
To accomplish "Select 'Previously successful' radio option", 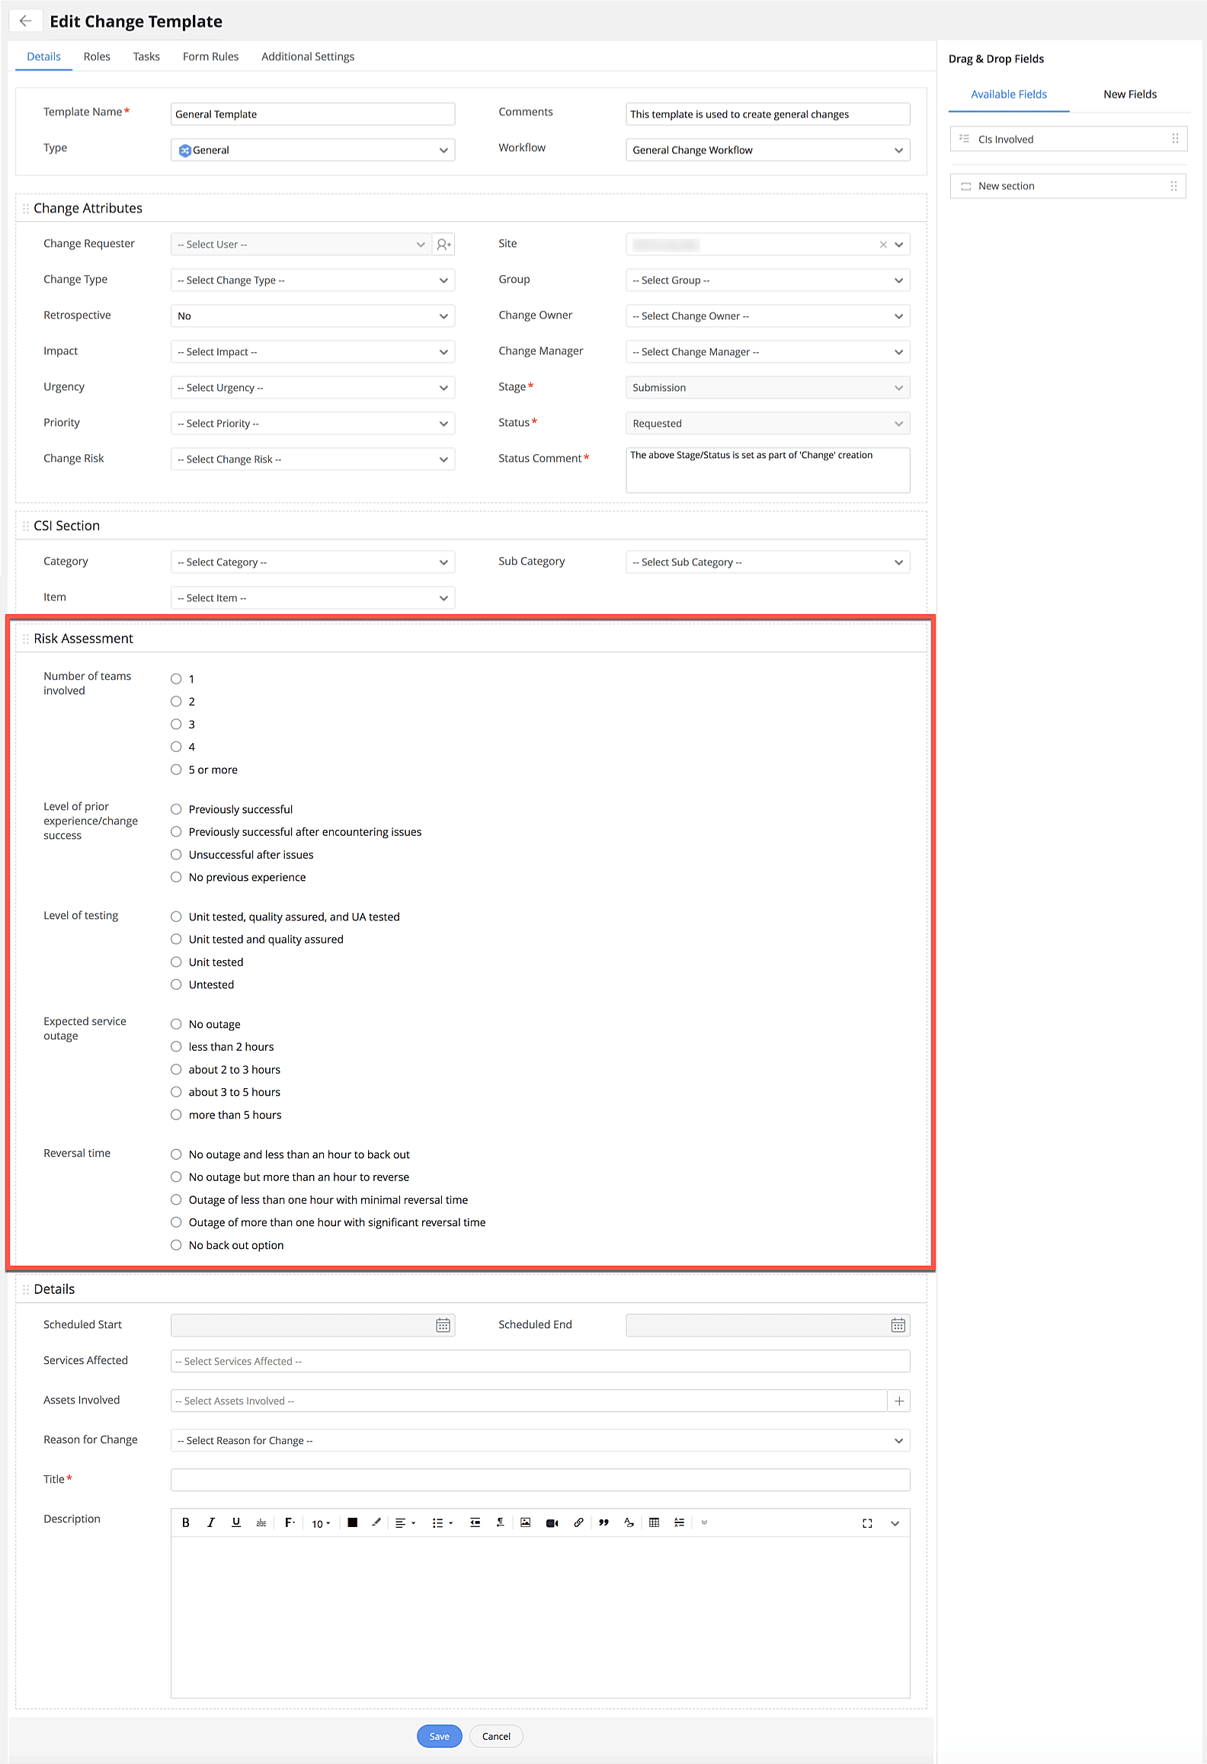I will click(176, 809).
